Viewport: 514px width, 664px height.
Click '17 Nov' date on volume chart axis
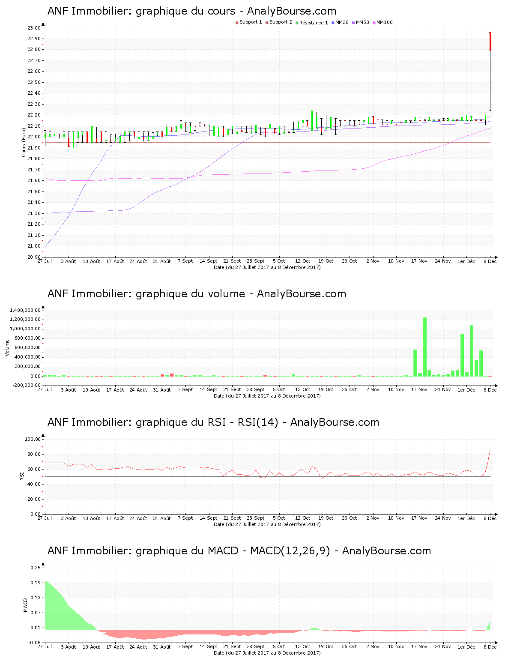coord(419,389)
